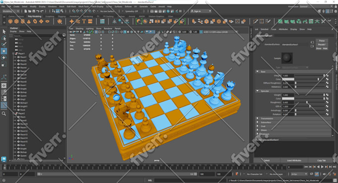The width and height of the screenshot is (338, 183).
Task: Create a polygon plane from the shelf
Action: tap(41, 21)
